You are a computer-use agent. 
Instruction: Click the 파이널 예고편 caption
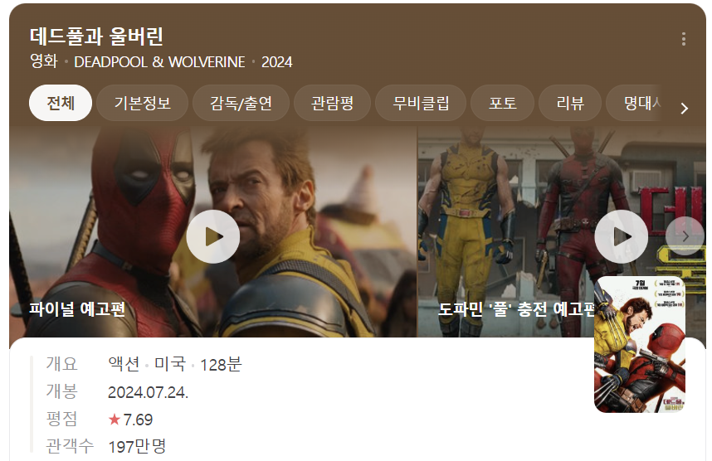pyautogui.click(x=77, y=309)
